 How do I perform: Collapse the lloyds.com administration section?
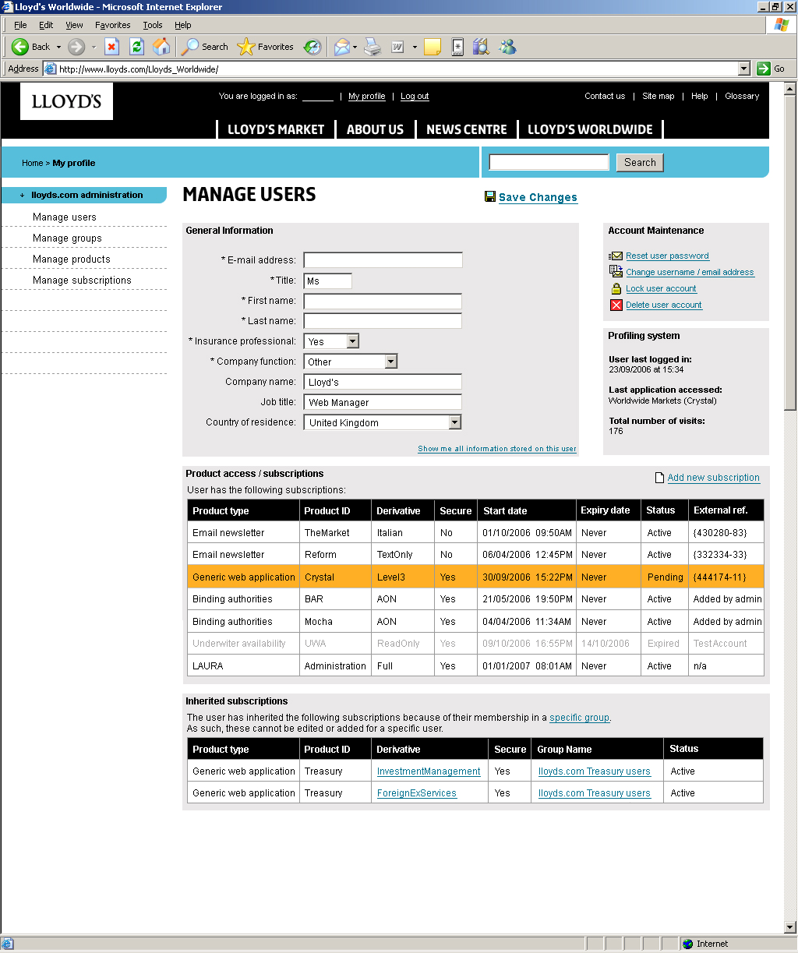click(x=22, y=195)
